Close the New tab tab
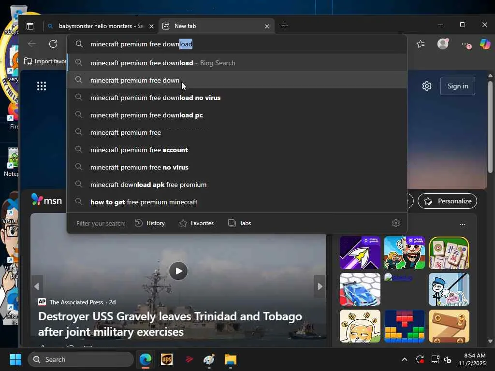 pos(267,26)
